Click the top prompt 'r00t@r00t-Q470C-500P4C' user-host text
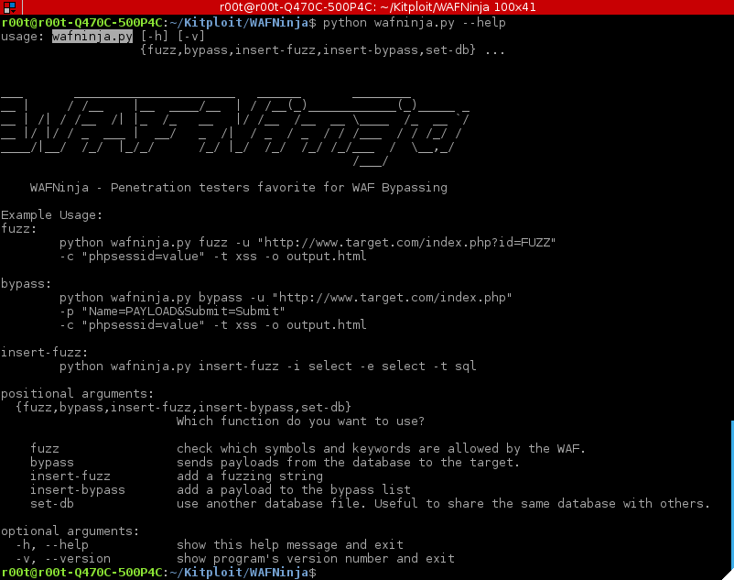Viewport: 734px width, 580px height. click(x=81, y=23)
